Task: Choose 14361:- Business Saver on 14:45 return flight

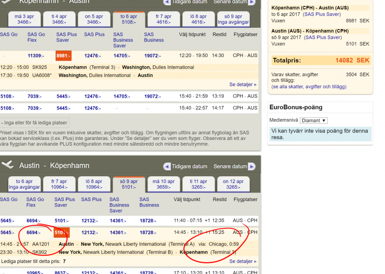Action: point(118,233)
